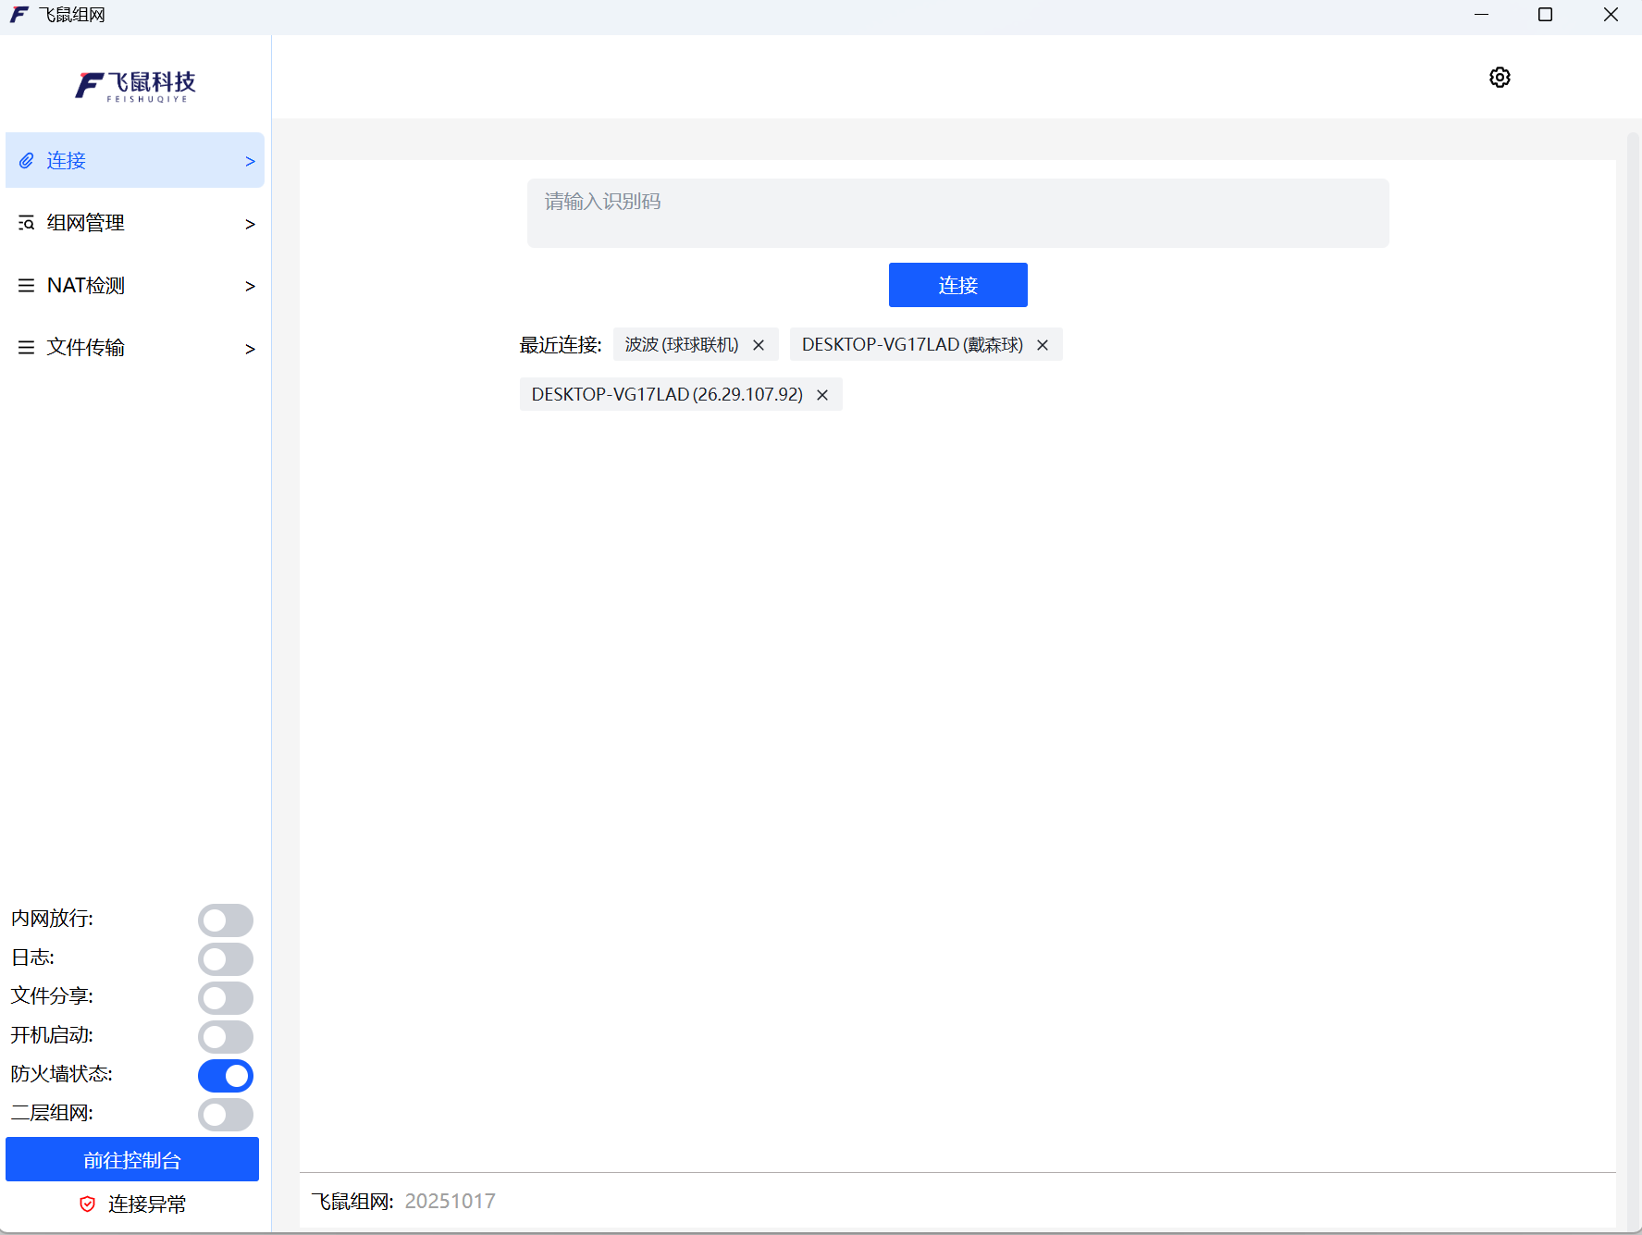Remove DESKTOP-VG17LAD (26.29.107.92) recent connection
The image size is (1642, 1235).
click(x=822, y=395)
